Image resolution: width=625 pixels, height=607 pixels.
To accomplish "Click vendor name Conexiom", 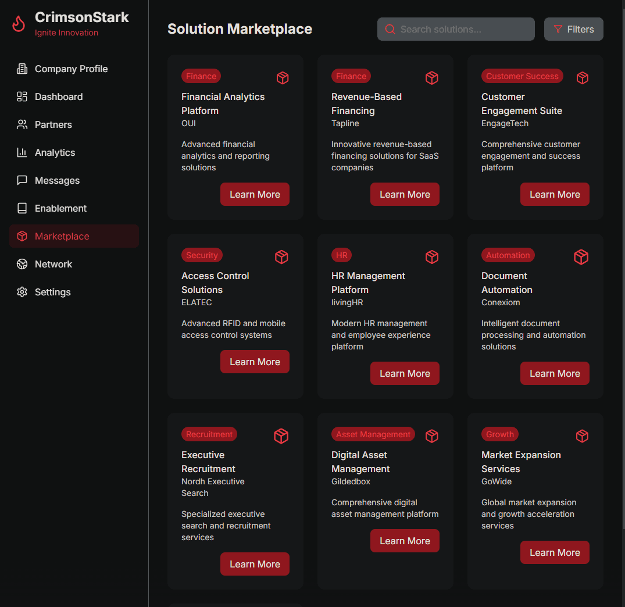I will [501, 302].
